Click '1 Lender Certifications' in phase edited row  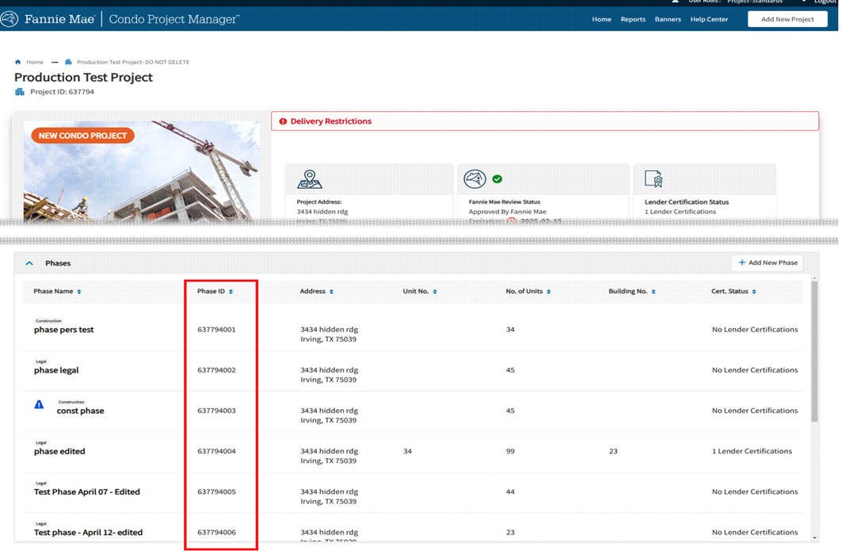point(752,452)
